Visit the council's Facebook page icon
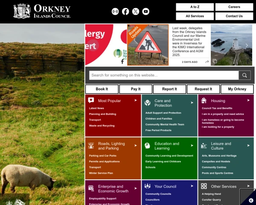Image resolution: width=256 pixels, height=205 pixels. [x=125, y=12]
